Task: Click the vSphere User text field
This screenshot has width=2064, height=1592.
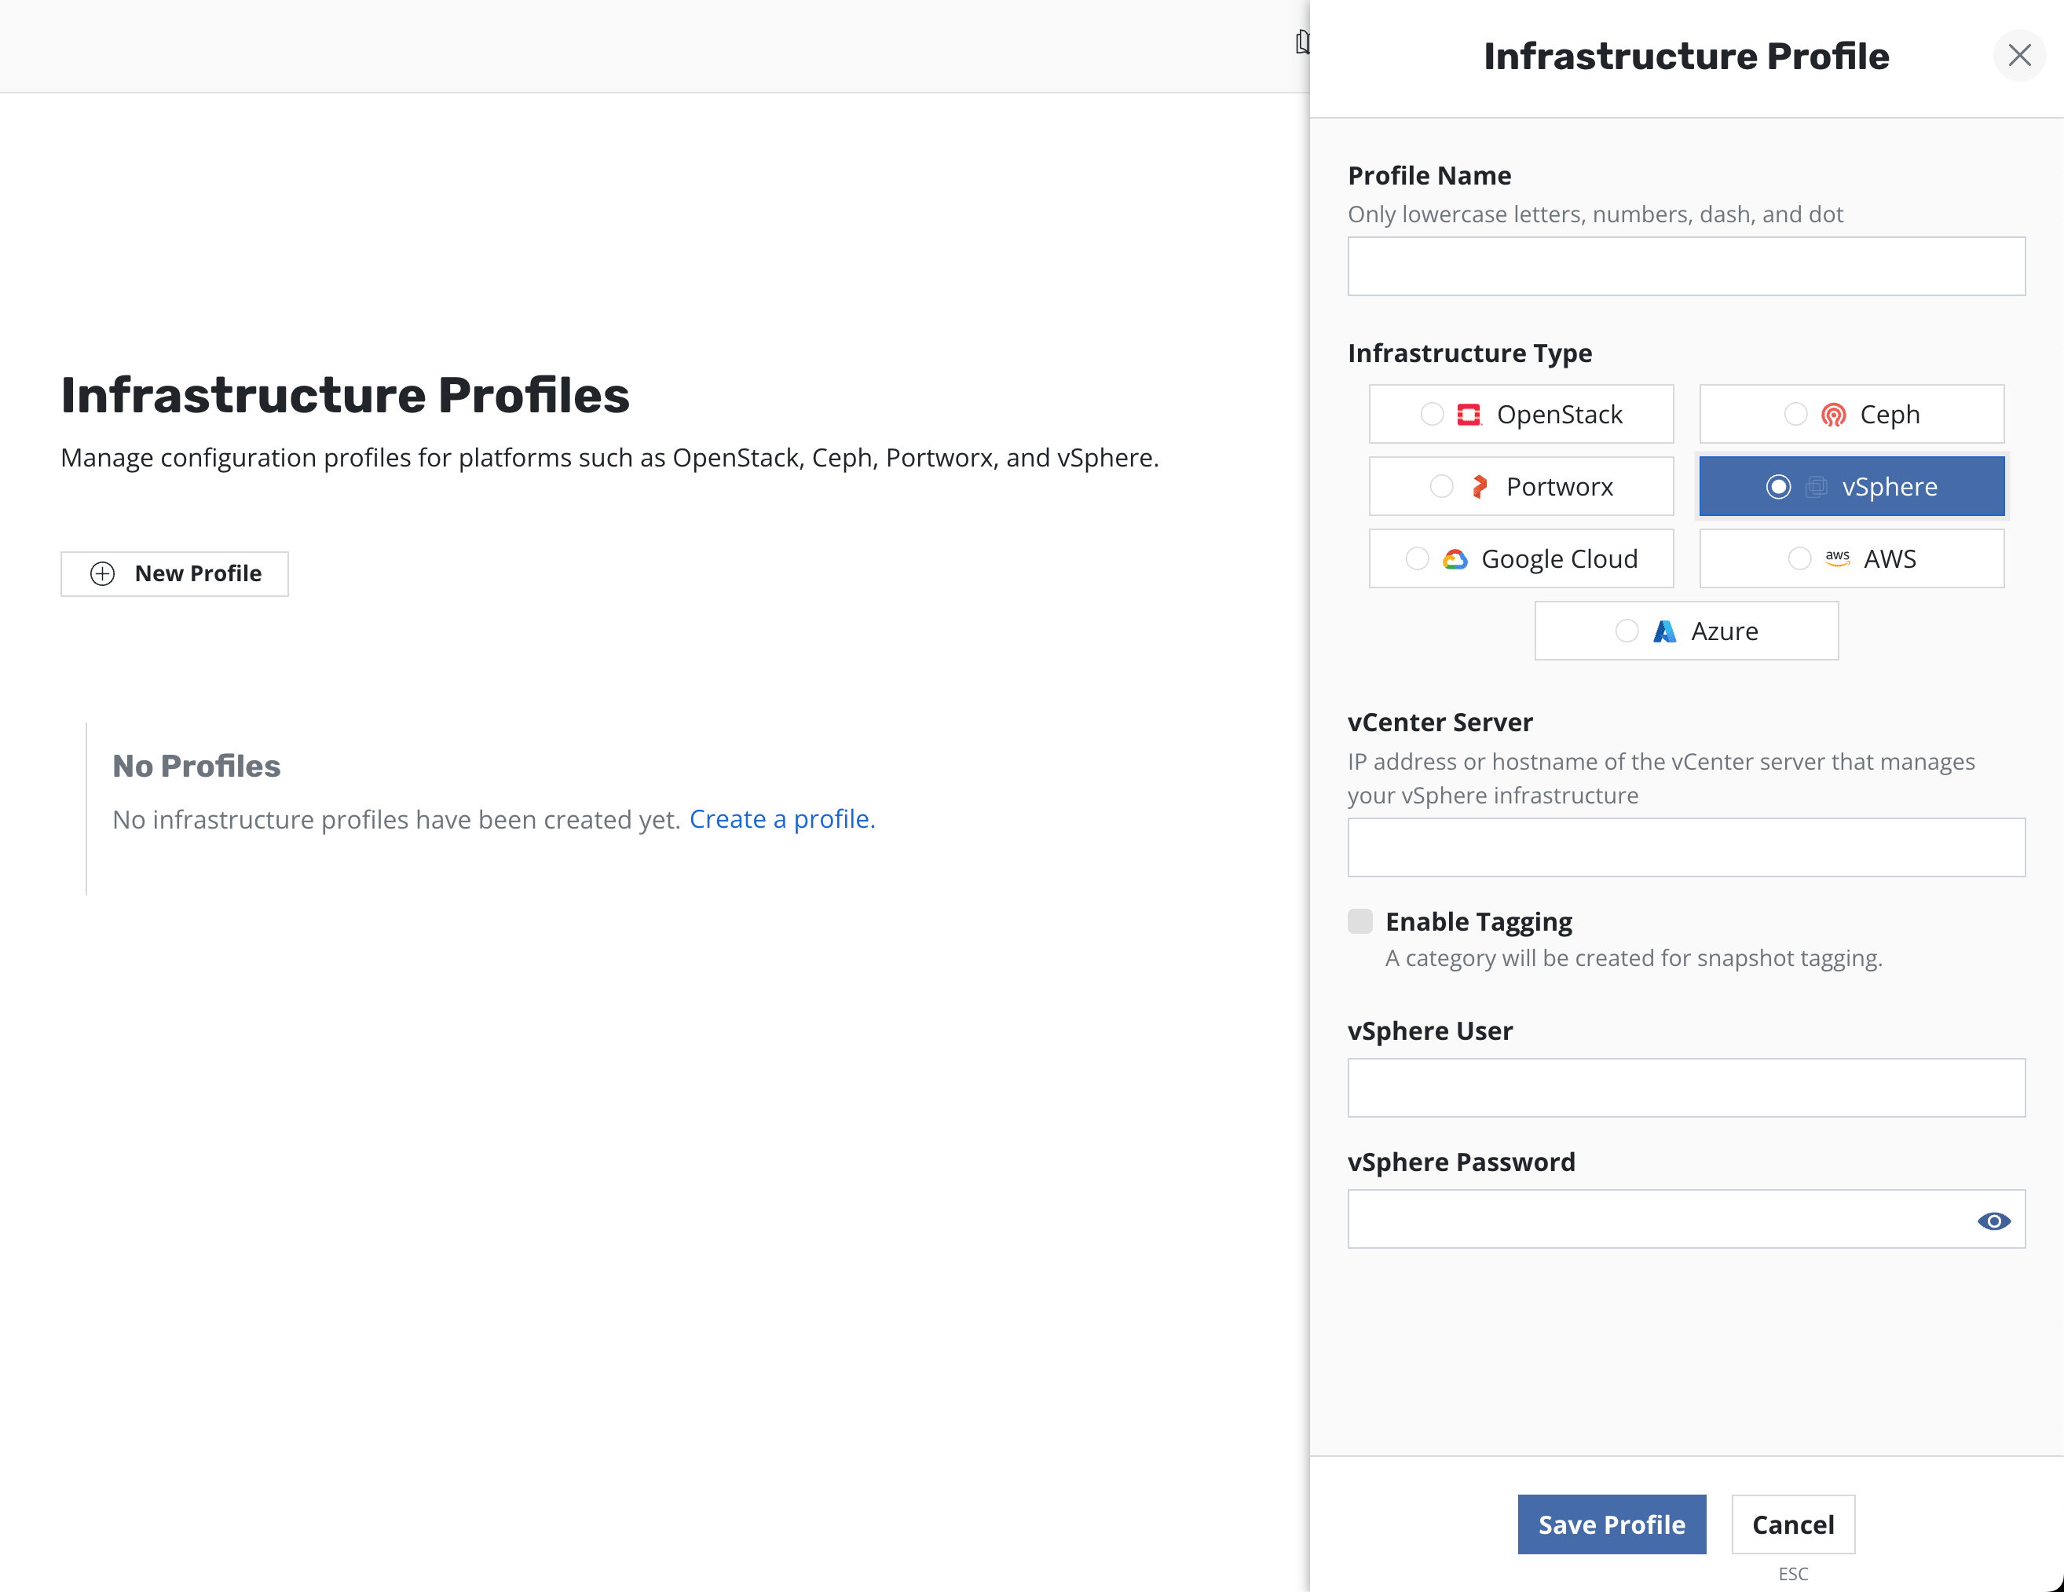Action: point(1686,1088)
